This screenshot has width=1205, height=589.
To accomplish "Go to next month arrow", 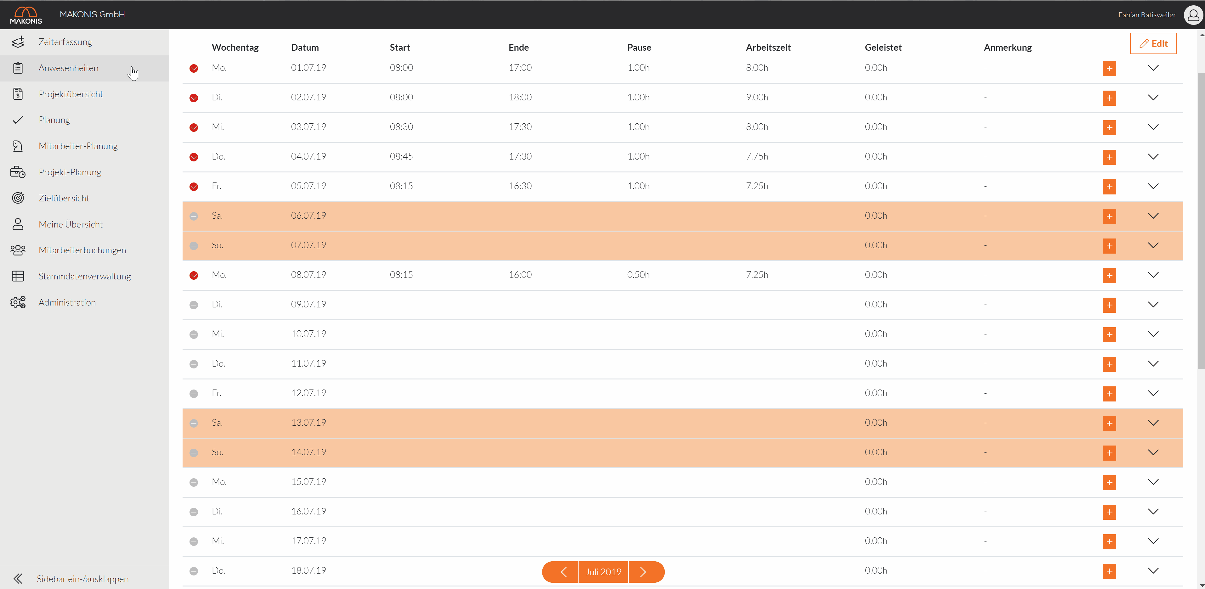I will (x=647, y=572).
